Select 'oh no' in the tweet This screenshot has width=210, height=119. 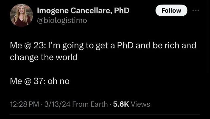(58, 81)
